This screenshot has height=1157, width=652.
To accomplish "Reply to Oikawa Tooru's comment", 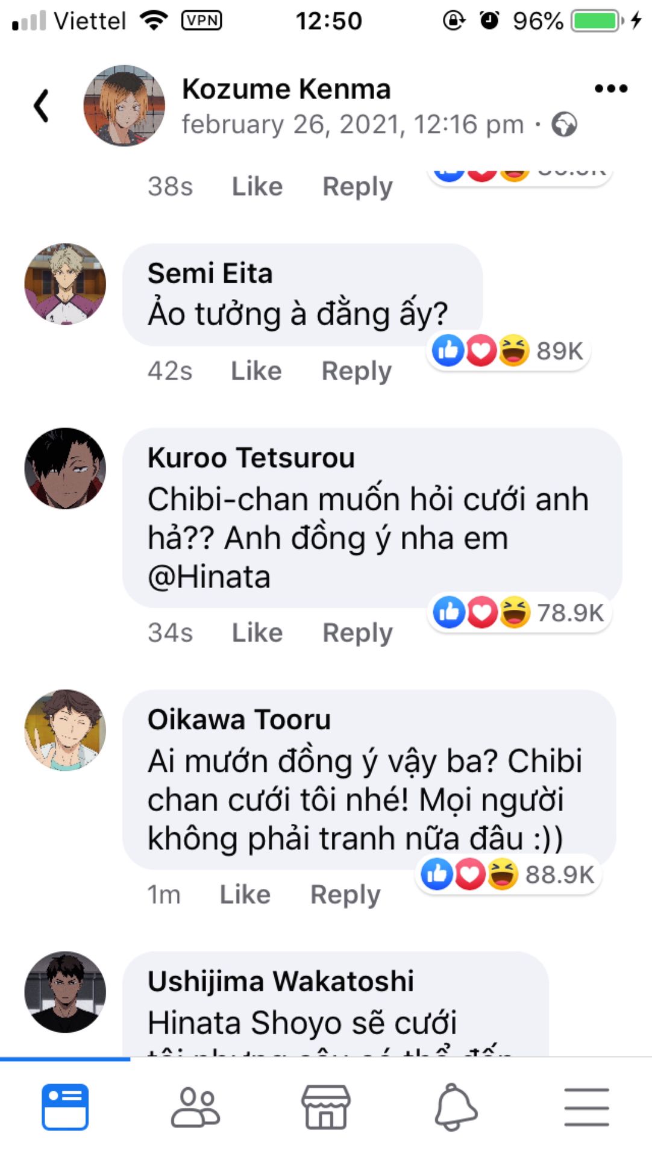I will pos(345,894).
